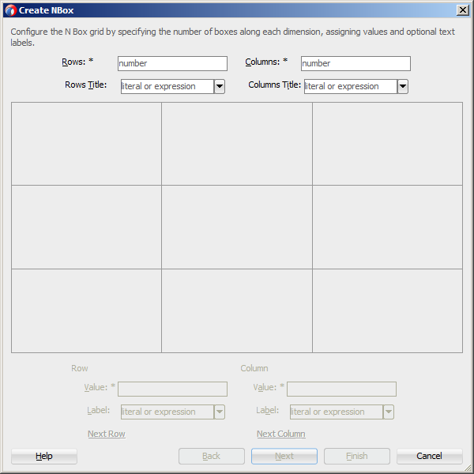Click the Rows number input field

(x=172, y=63)
